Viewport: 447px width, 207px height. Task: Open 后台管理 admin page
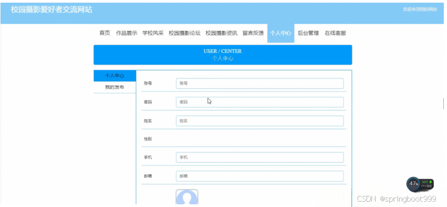pos(308,34)
